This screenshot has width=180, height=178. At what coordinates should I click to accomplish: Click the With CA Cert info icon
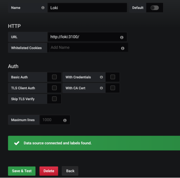point(101,88)
